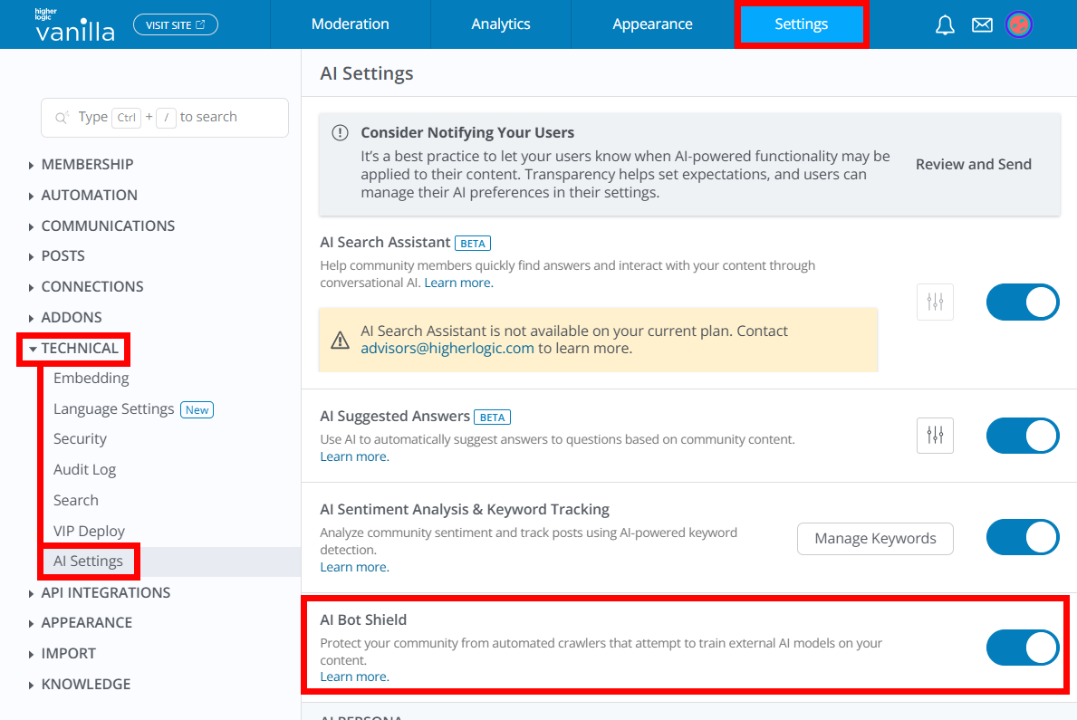Focus the sidebar search field
The image size is (1077, 720).
pos(165,118)
